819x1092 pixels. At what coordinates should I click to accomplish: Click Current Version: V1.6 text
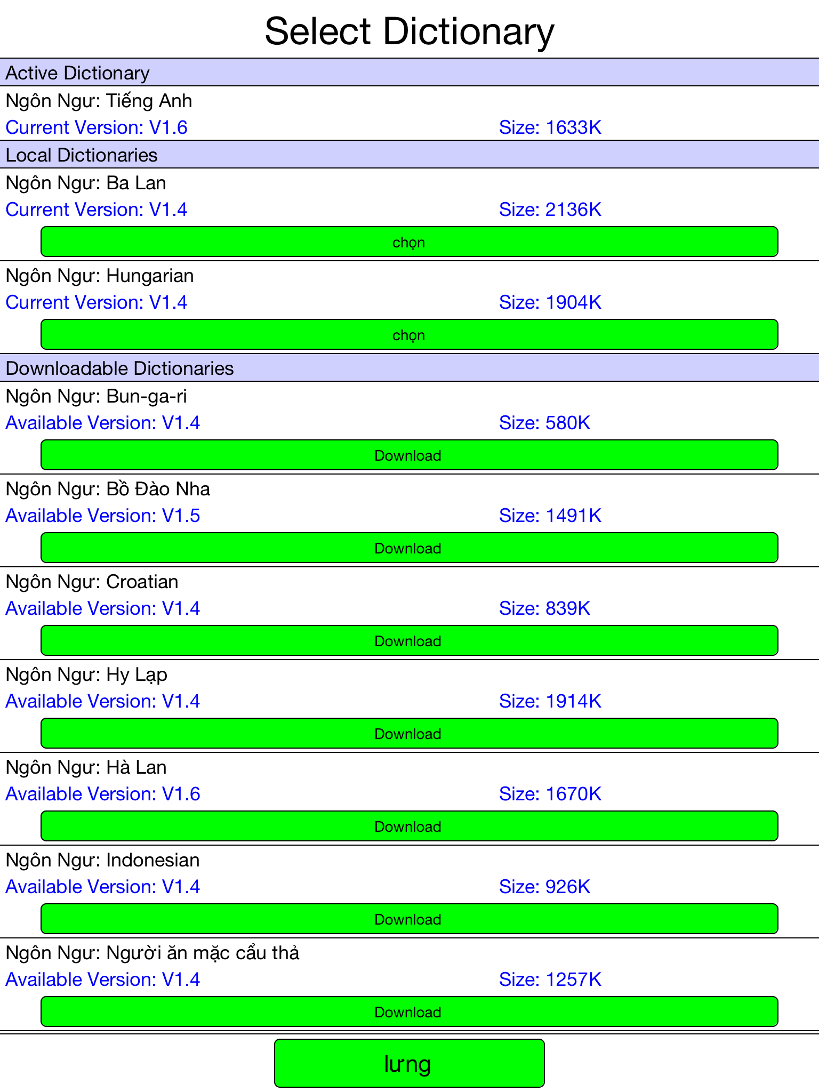click(97, 127)
